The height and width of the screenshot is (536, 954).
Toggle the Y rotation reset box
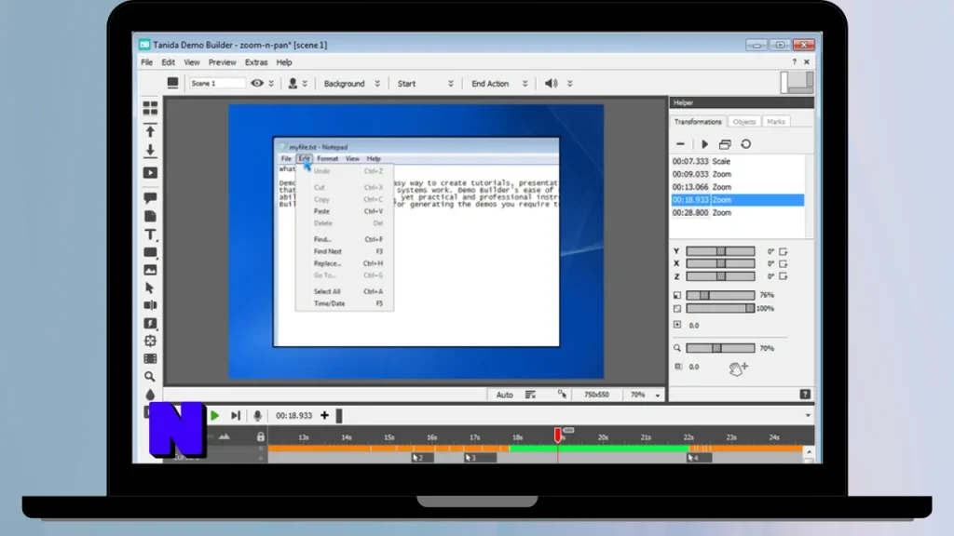click(x=783, y=251)
